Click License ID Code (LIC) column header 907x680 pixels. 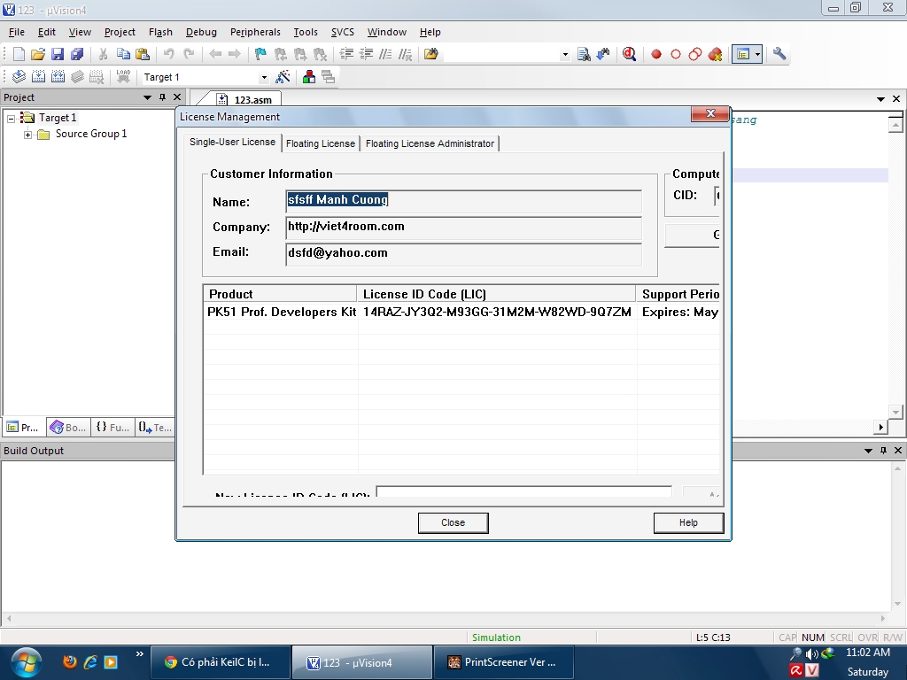pos(496,294)
